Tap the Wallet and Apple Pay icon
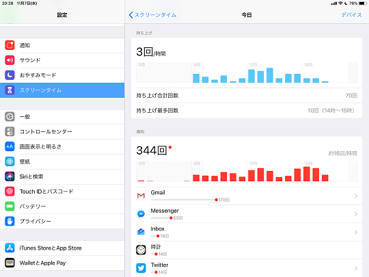369x277 pixels. point(10,263)
